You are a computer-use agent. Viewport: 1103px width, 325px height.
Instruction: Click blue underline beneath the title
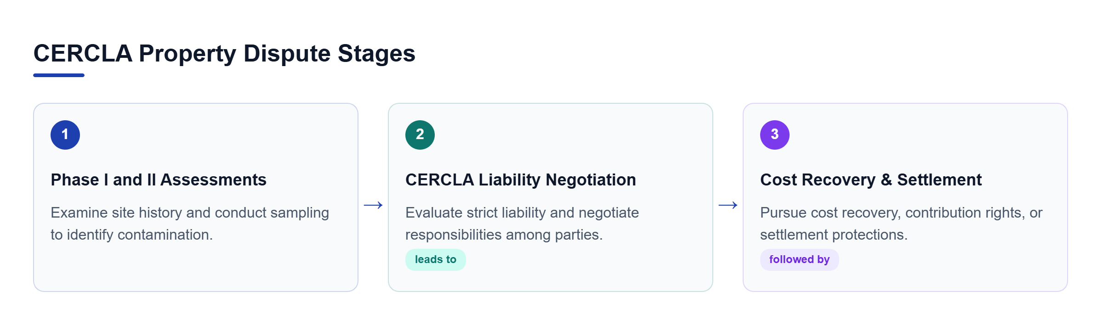59,75
